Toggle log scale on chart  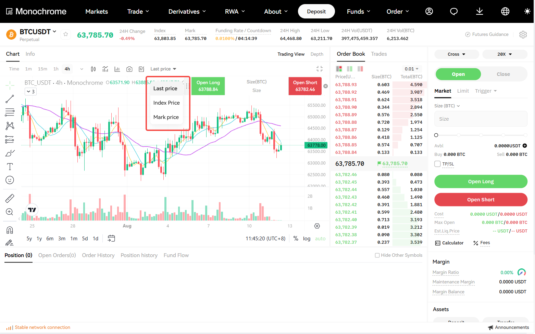coord(307,239)
